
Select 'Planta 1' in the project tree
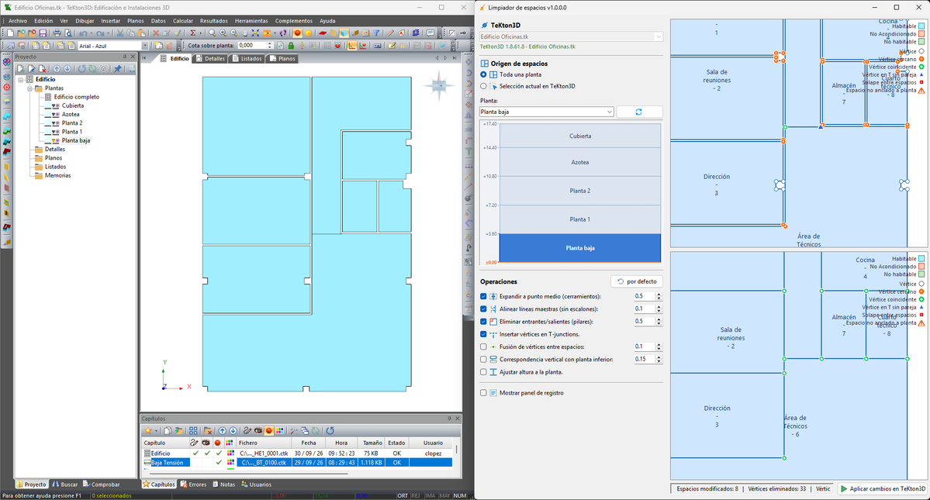(72, 132)
